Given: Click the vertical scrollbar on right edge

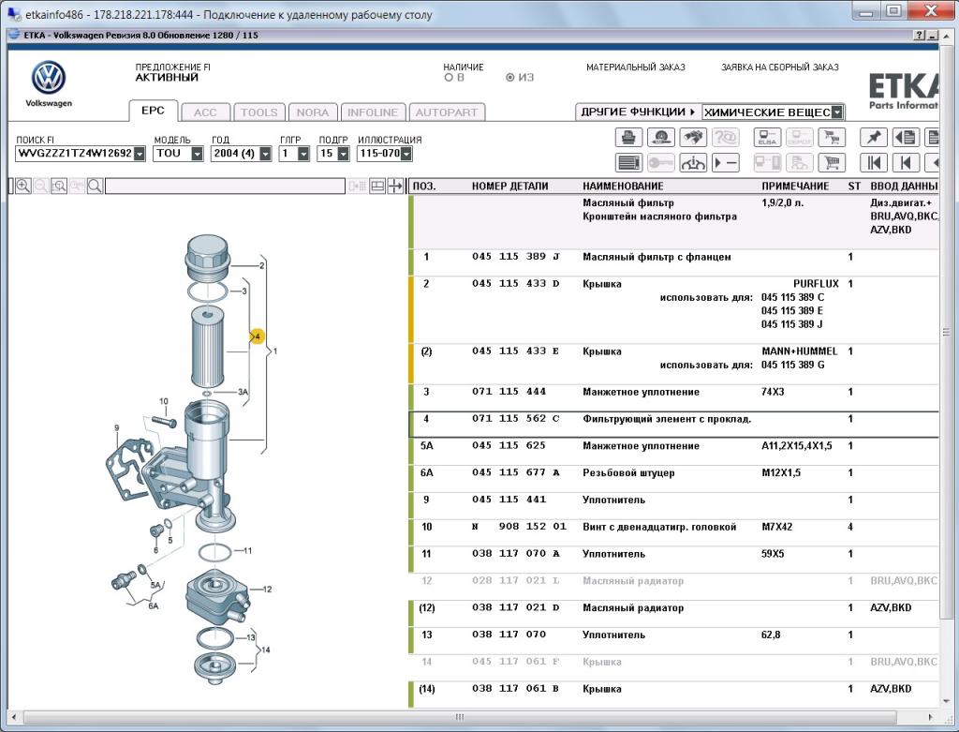Looking at the screenshot, I should (946, 334).
